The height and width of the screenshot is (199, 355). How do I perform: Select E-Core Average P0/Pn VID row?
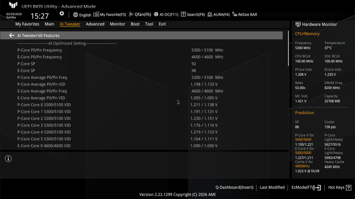(x=142, y=98)
